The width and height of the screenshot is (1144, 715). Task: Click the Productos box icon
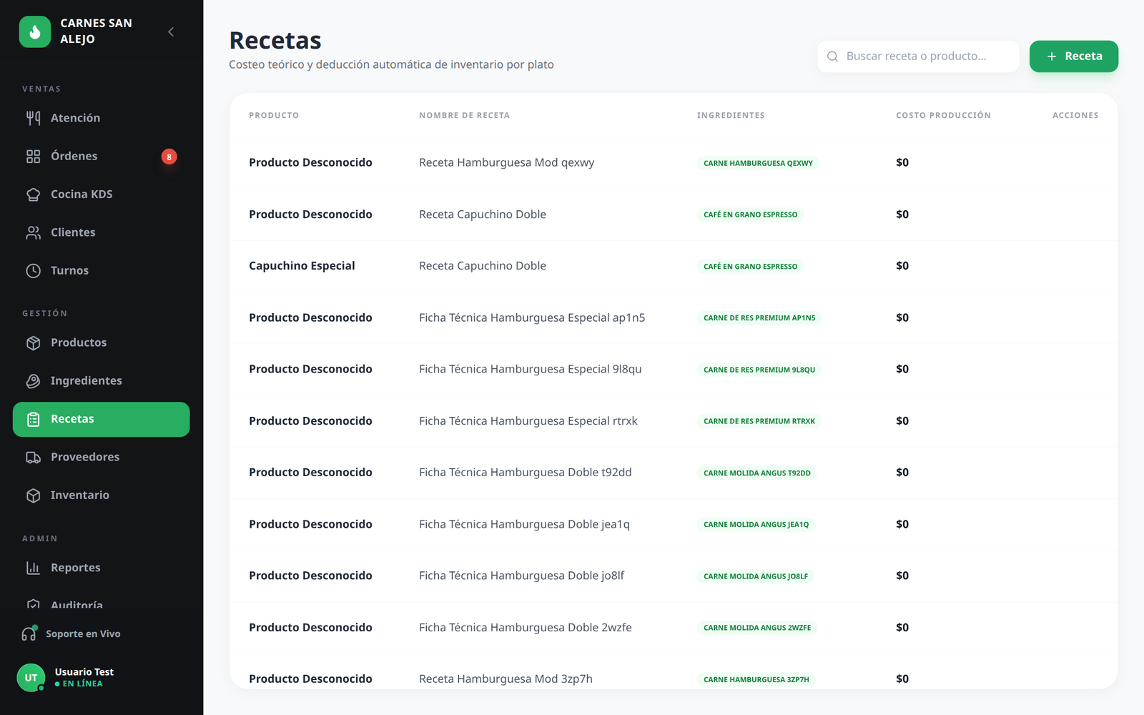click(34, 342)
